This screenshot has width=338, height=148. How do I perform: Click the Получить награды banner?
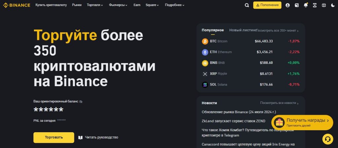302,122
